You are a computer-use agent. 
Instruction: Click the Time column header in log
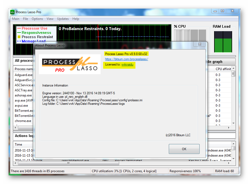pyautogui.click(x=19, y=145)
